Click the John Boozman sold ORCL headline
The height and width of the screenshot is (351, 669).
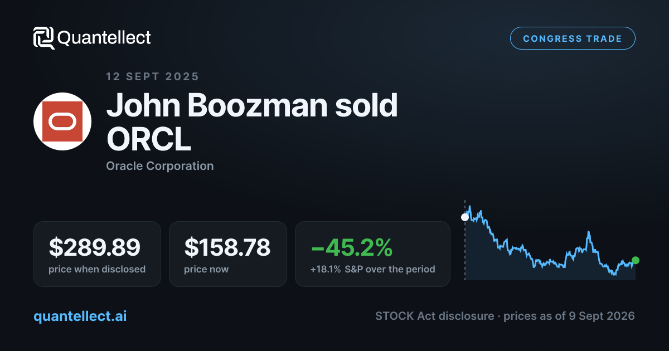[252, 123]
